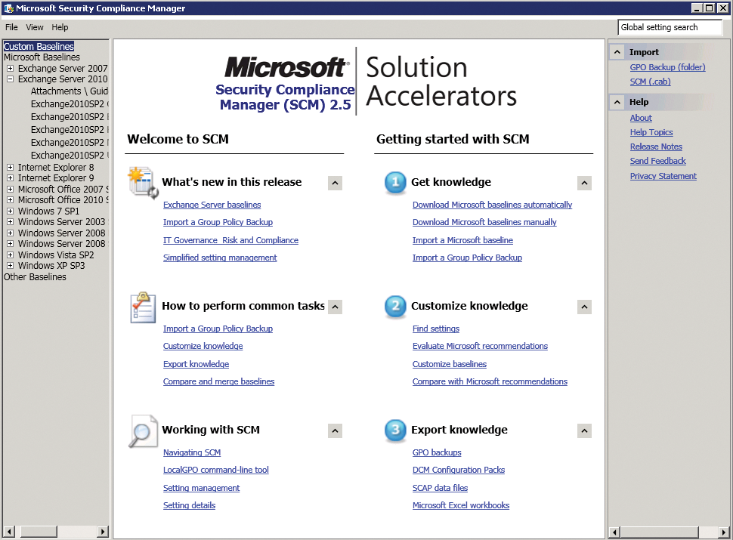Image resolution: width=733 pixels, height=540 pixels.
Task: Open the File menu
Action: [x=11, y=27]
